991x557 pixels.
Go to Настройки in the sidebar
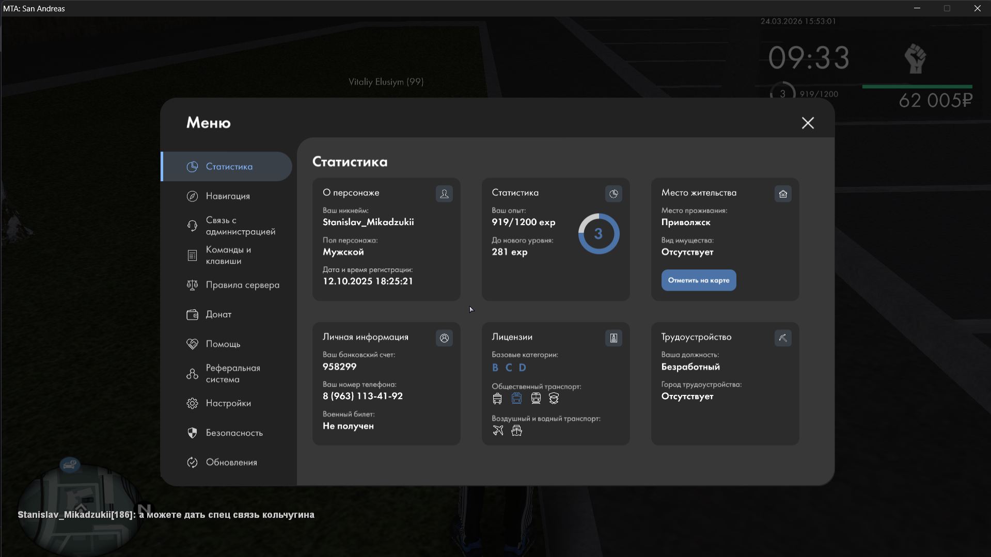(228, 403)
